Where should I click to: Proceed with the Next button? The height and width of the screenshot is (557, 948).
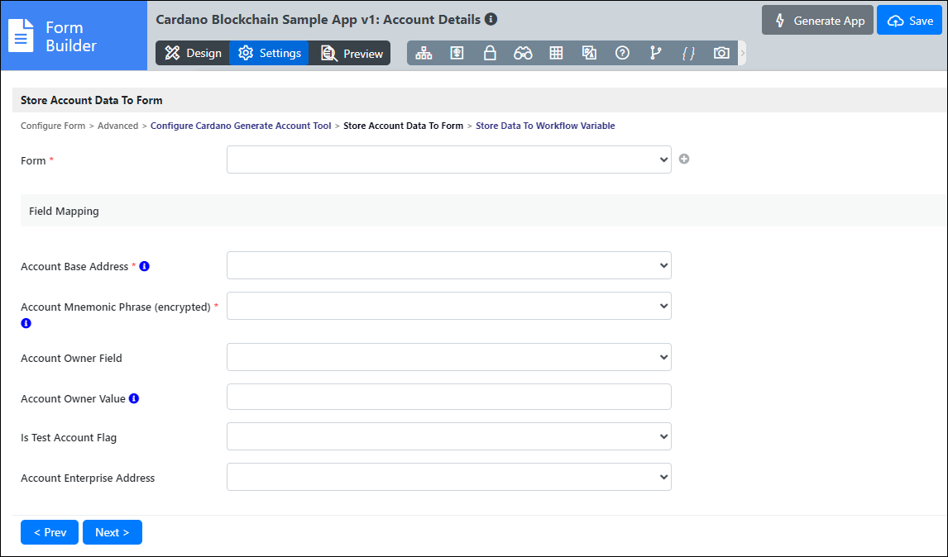click(113, 532)
